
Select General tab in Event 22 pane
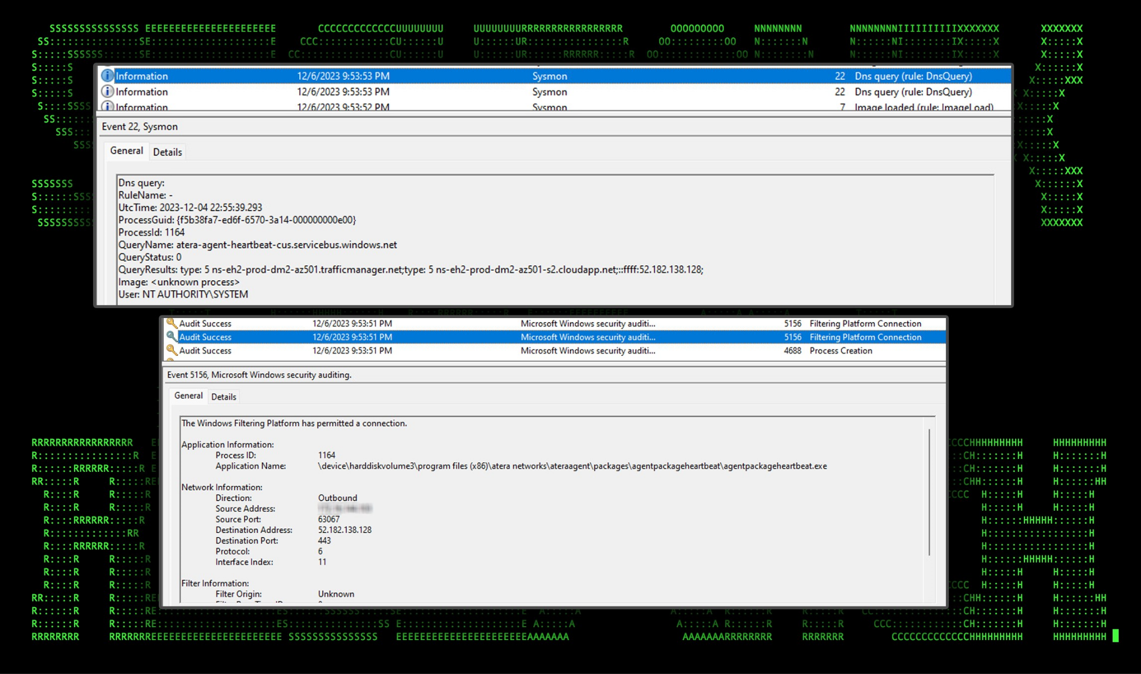pos(126,150)
